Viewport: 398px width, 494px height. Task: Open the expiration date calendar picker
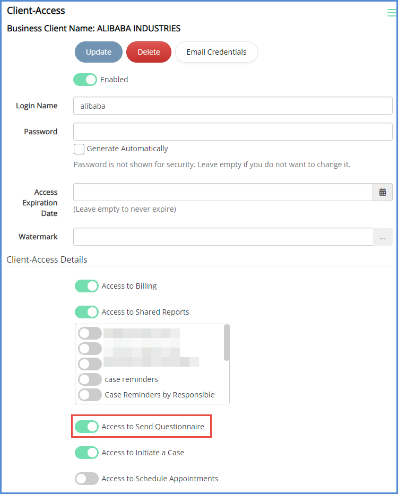383,192
